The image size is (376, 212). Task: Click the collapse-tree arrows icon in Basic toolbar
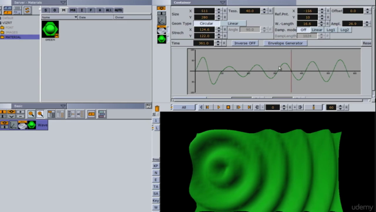pos(80,114)
